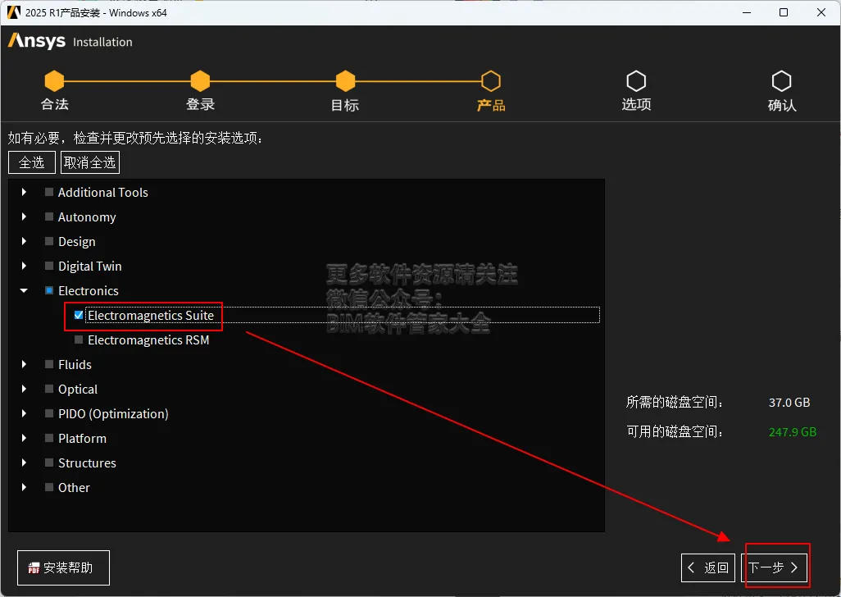Proceed with the 下一步 button
Image resolution: width=841 pixels, height=597 pixels.
(774, 567)
